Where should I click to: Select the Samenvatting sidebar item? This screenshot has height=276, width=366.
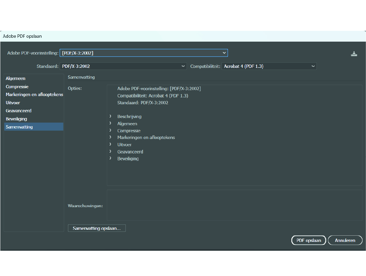tap(19, 127)
